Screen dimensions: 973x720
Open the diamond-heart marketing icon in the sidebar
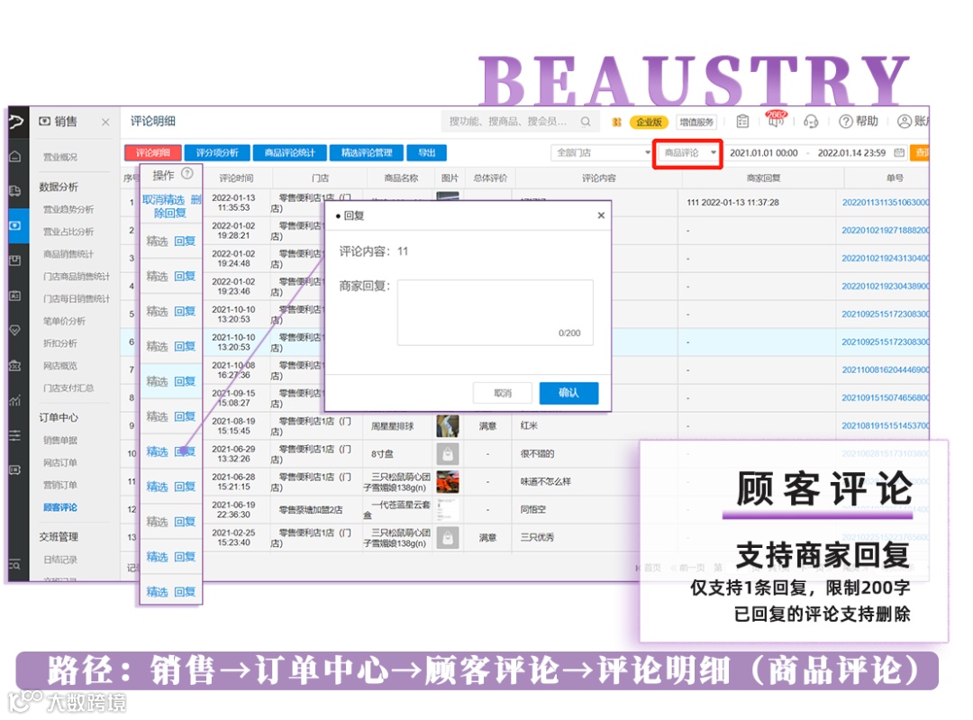pos(15,330)
